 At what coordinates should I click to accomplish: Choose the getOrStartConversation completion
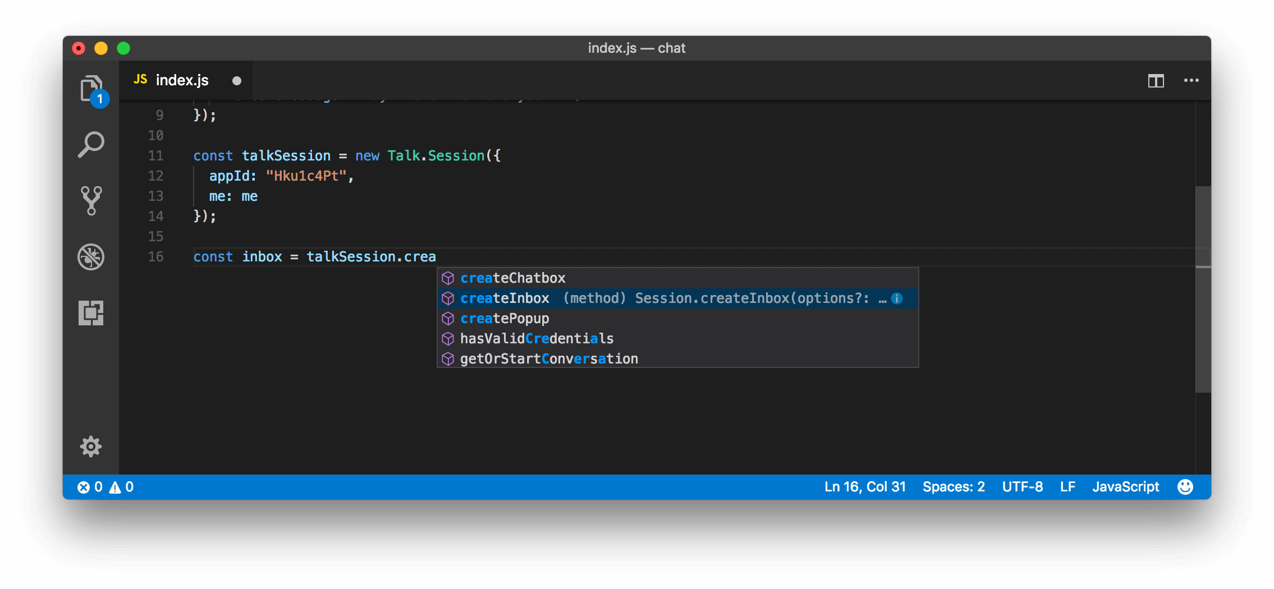[x=549, y=358]
